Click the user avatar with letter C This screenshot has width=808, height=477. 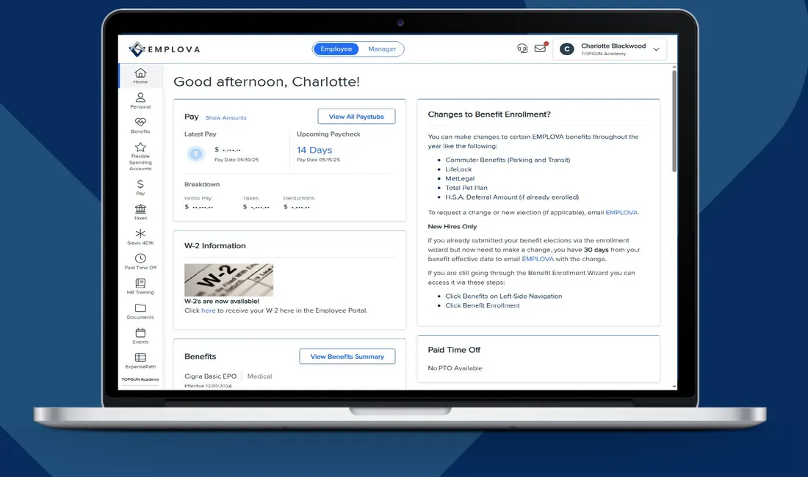point(567,49)
